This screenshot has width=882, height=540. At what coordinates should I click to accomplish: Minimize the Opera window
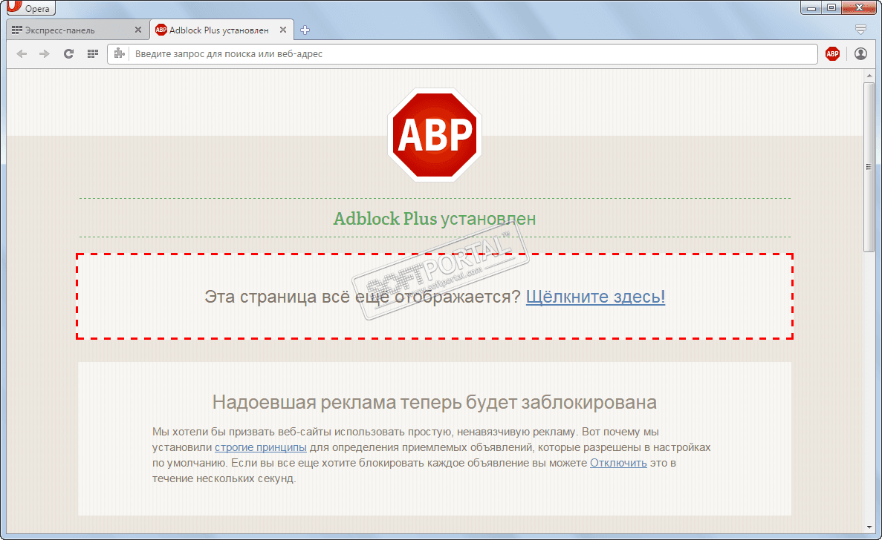(x=811, y=8)
